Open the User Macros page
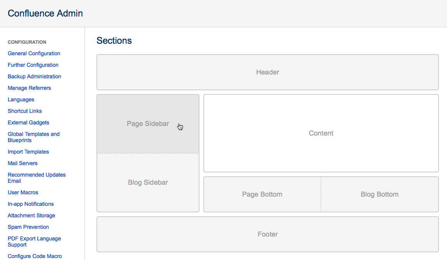 click(23, 192)
